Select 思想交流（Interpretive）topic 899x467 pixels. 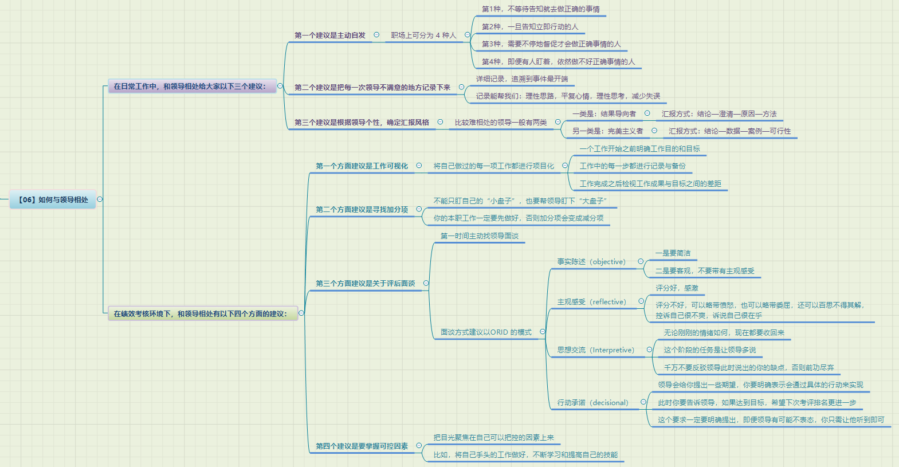pos(596,350)
